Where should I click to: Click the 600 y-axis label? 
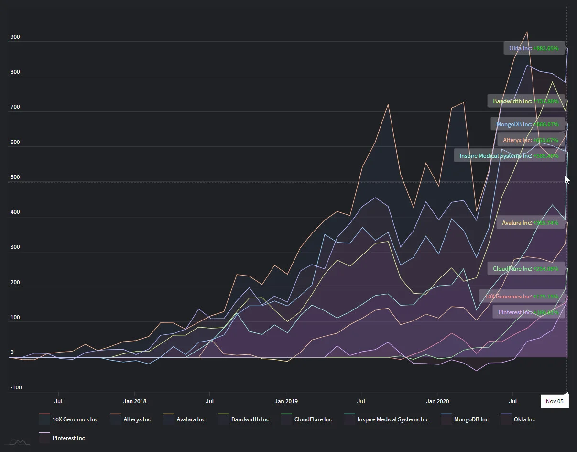pos(15,142)
